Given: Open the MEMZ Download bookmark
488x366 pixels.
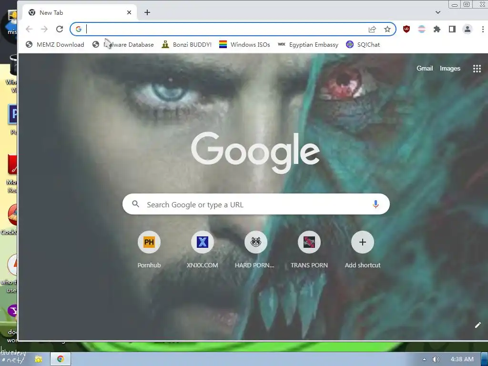Looking at the screenshot, I should 55,44.
